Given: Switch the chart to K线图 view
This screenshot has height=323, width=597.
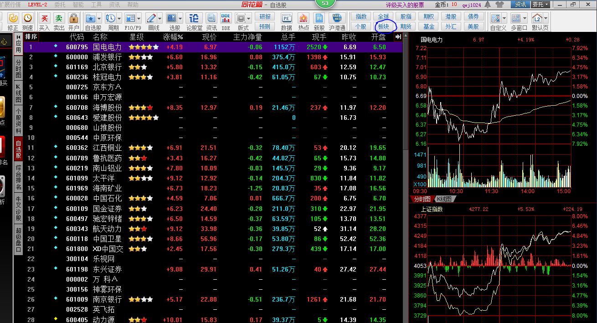Looking at the screenshot, I should pyautogui.click(x=444, y=199).
